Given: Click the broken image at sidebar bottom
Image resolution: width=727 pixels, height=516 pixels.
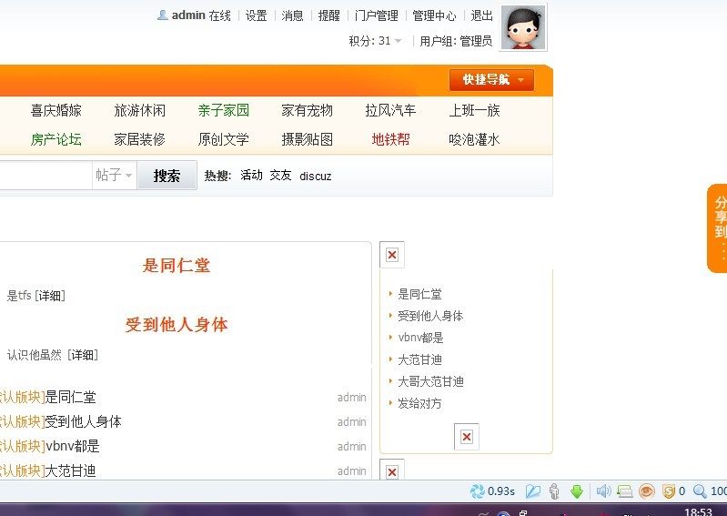Looking at the screenshot, I should point(392,470).
